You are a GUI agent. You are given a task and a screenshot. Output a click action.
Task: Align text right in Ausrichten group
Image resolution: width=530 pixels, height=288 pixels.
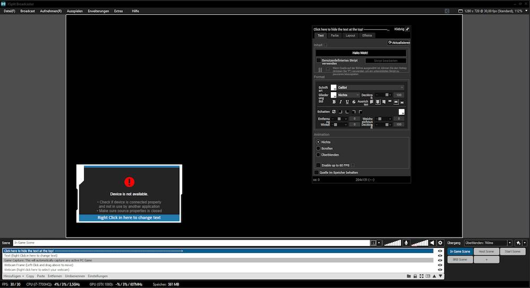tap(384, 102)
